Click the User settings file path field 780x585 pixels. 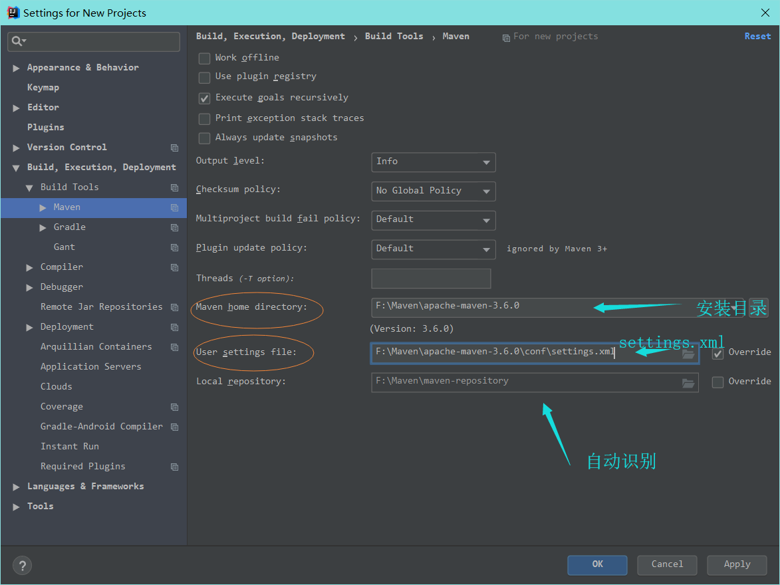(x=535, y=353)
